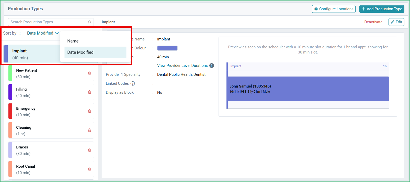
Task: Choose Date Modified from the sort menu
Action: [x=95, y=52]
